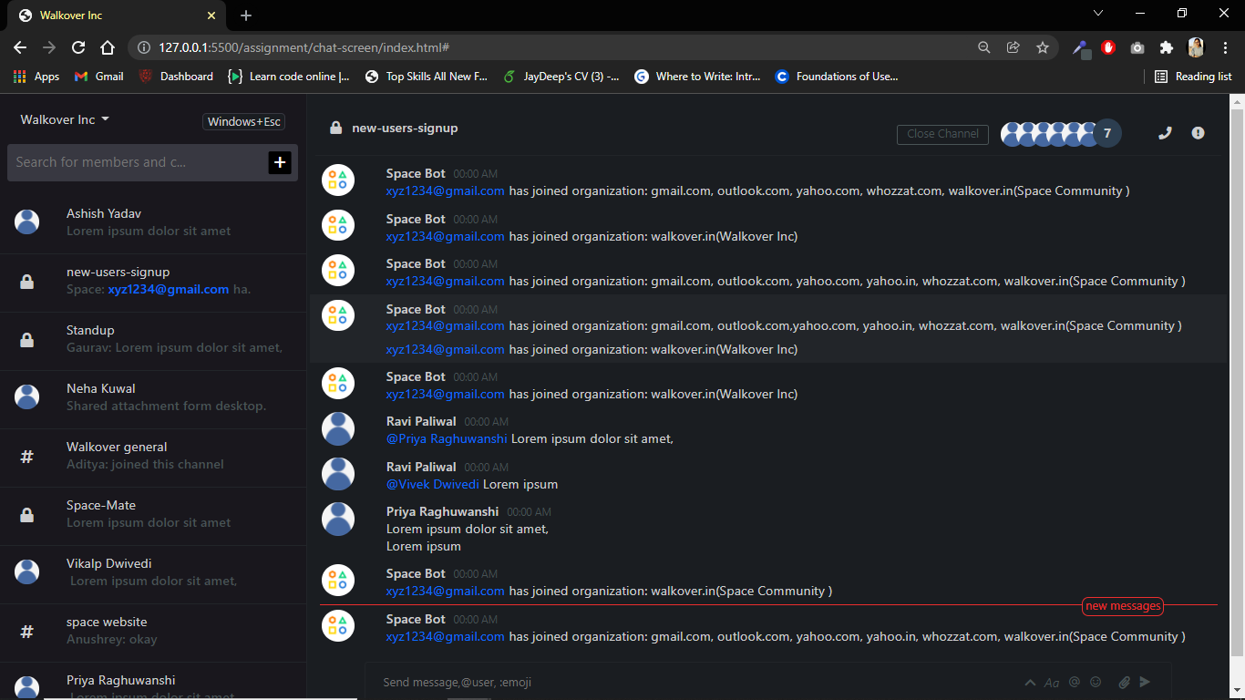This screenshot has height=700, width=1245.
Task: Attach a file with the paperclip icon
Action: 1124,682
